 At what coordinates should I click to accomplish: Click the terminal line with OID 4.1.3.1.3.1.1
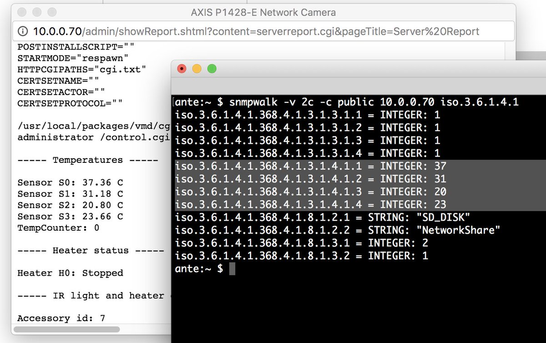[308, 115]
